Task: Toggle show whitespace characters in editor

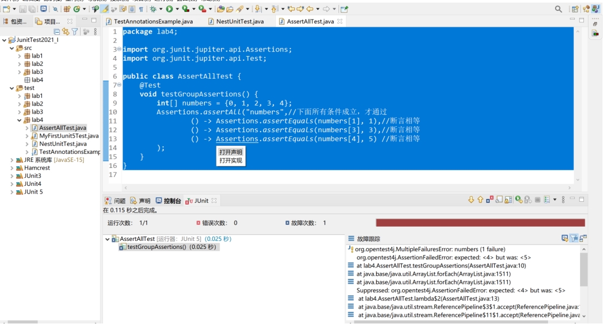Action: tap(141, 8)
